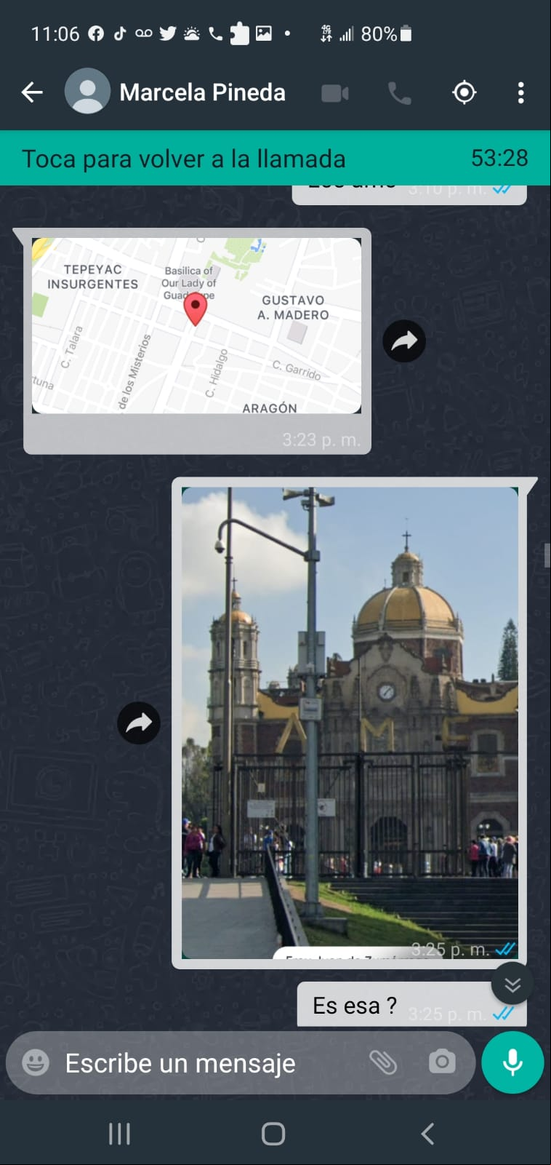Image resolution: width=551 pixels, height=1165 pixels.
Task: Start a video call with the camera icon
Action: [335, 93]
